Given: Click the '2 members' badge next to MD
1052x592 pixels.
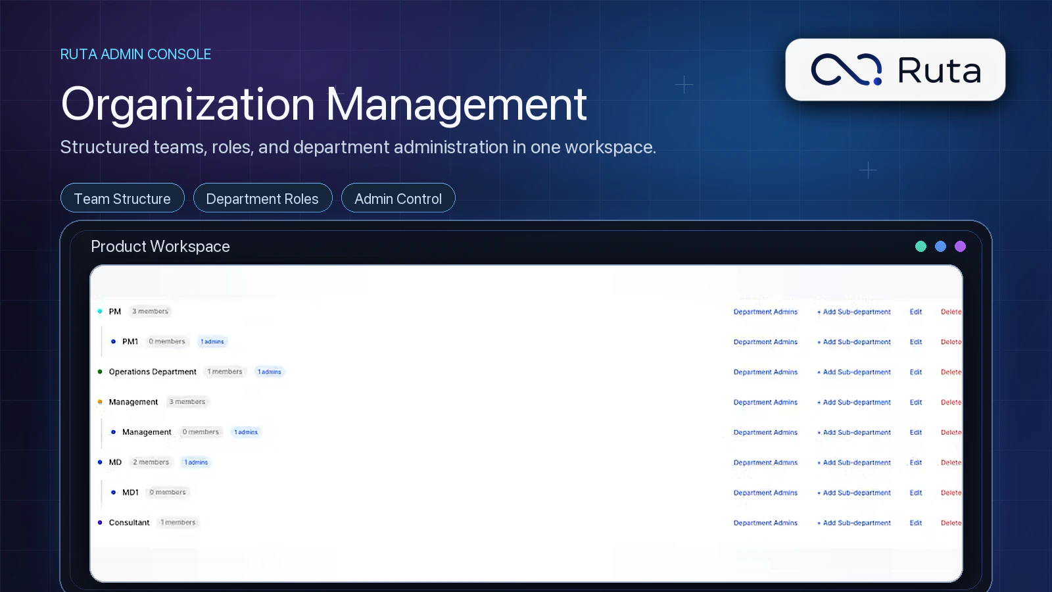Looking at the screenshot, I should (x=151, y=462).
